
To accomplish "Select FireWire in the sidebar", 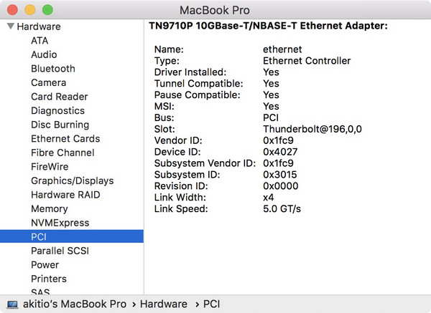I will (x=50, y=166).
